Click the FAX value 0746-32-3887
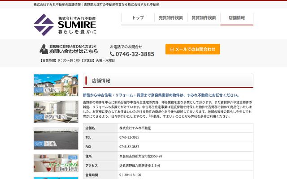Screen dimensions: 287x179 click(129, 147)
